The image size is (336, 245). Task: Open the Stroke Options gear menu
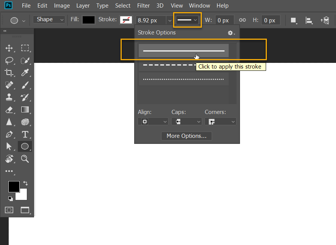pyautogui.click(x=231, y=33)
